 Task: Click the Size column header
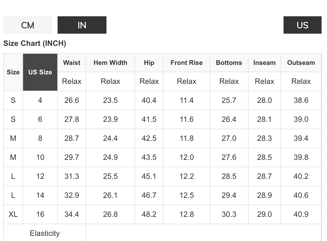tap(13, 72)
